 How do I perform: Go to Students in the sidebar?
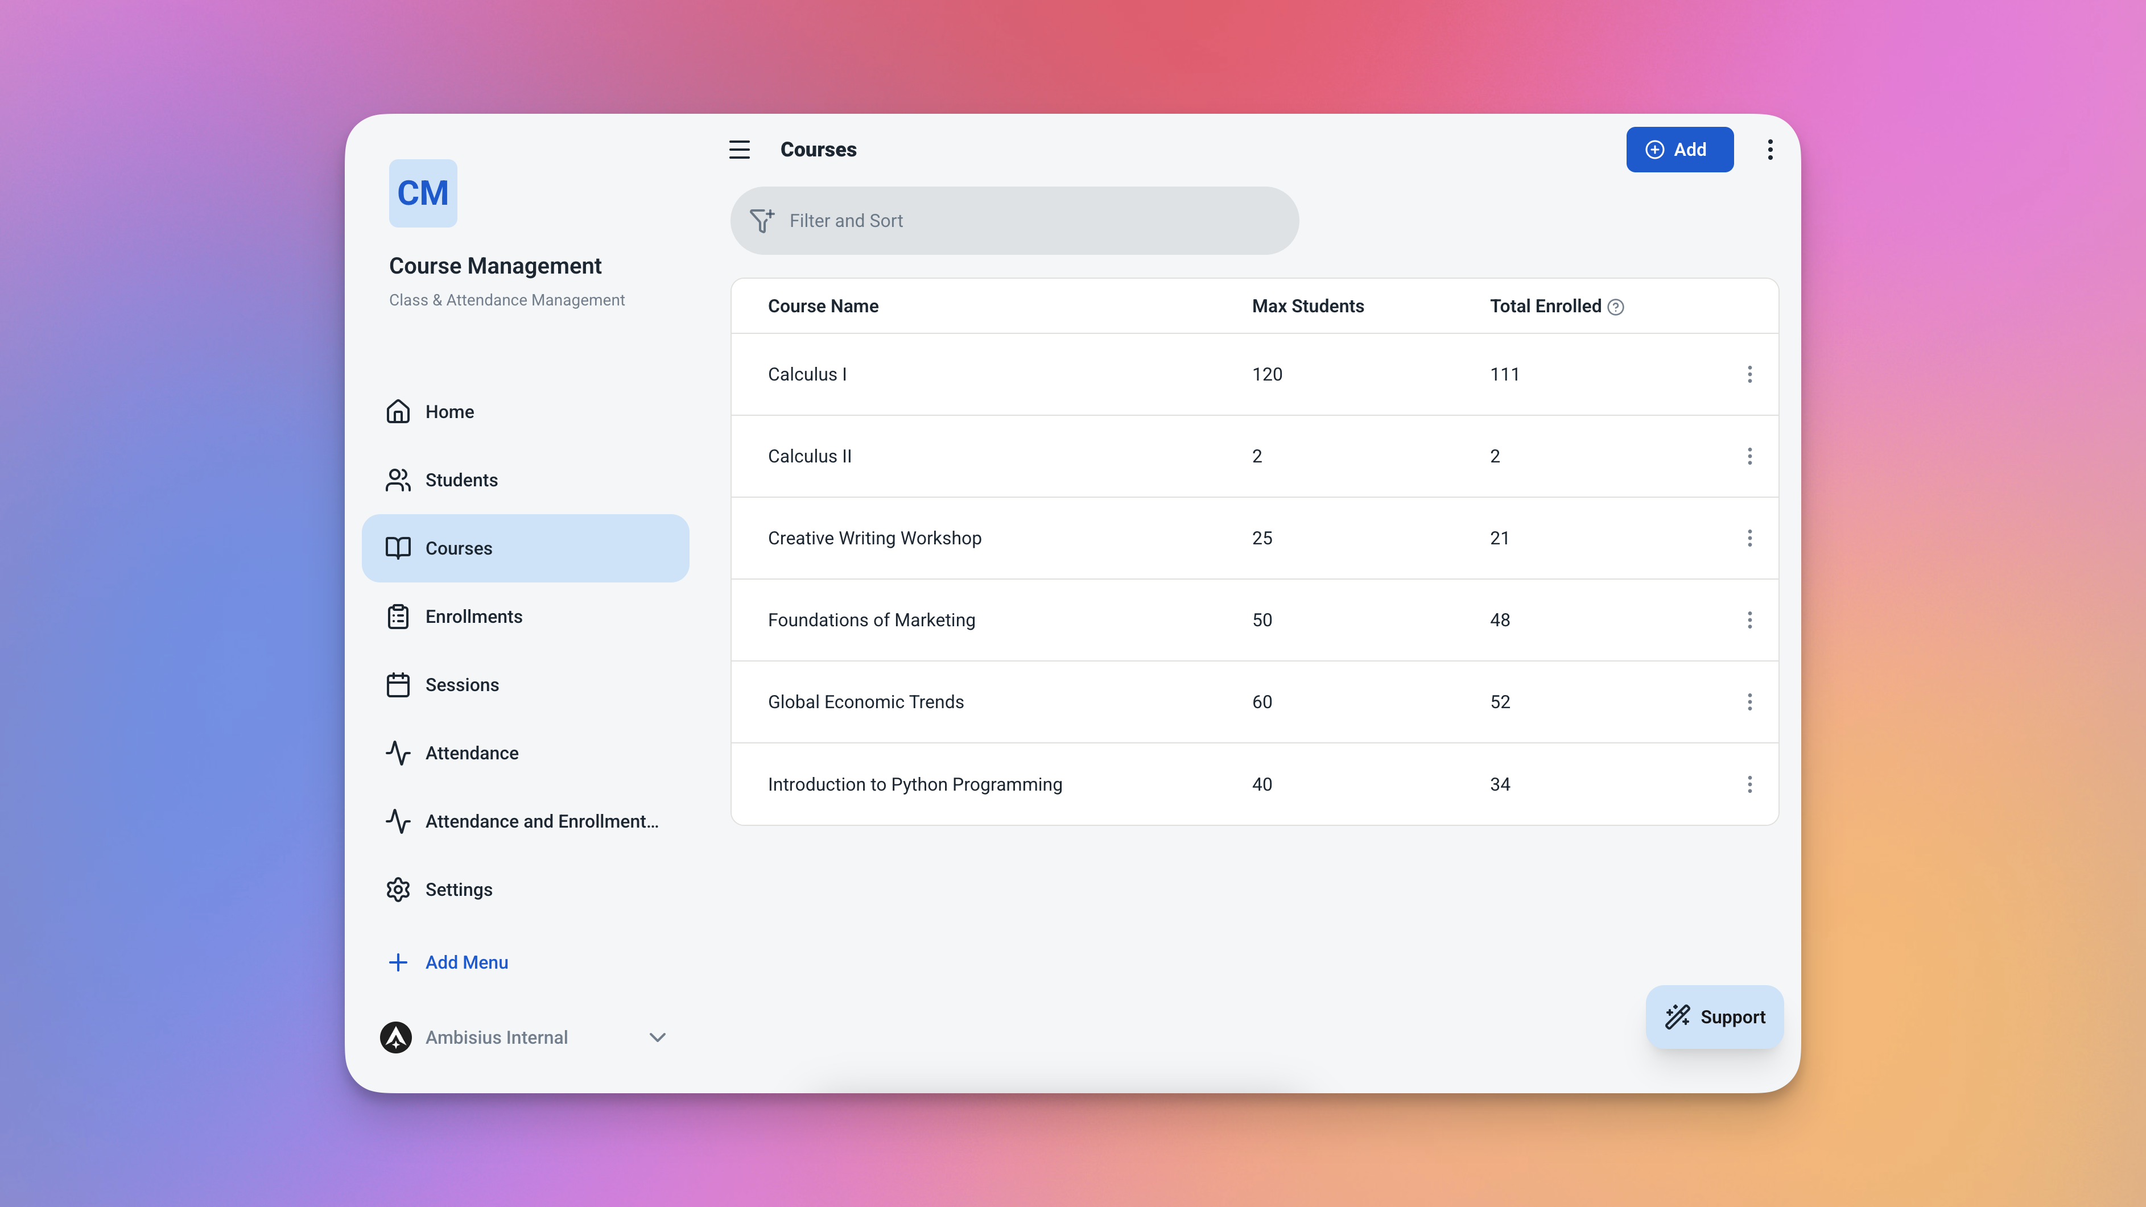click(461, 480)
